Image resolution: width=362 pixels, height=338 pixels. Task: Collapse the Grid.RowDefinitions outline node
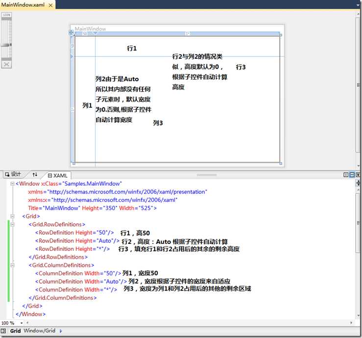(12, 224)
